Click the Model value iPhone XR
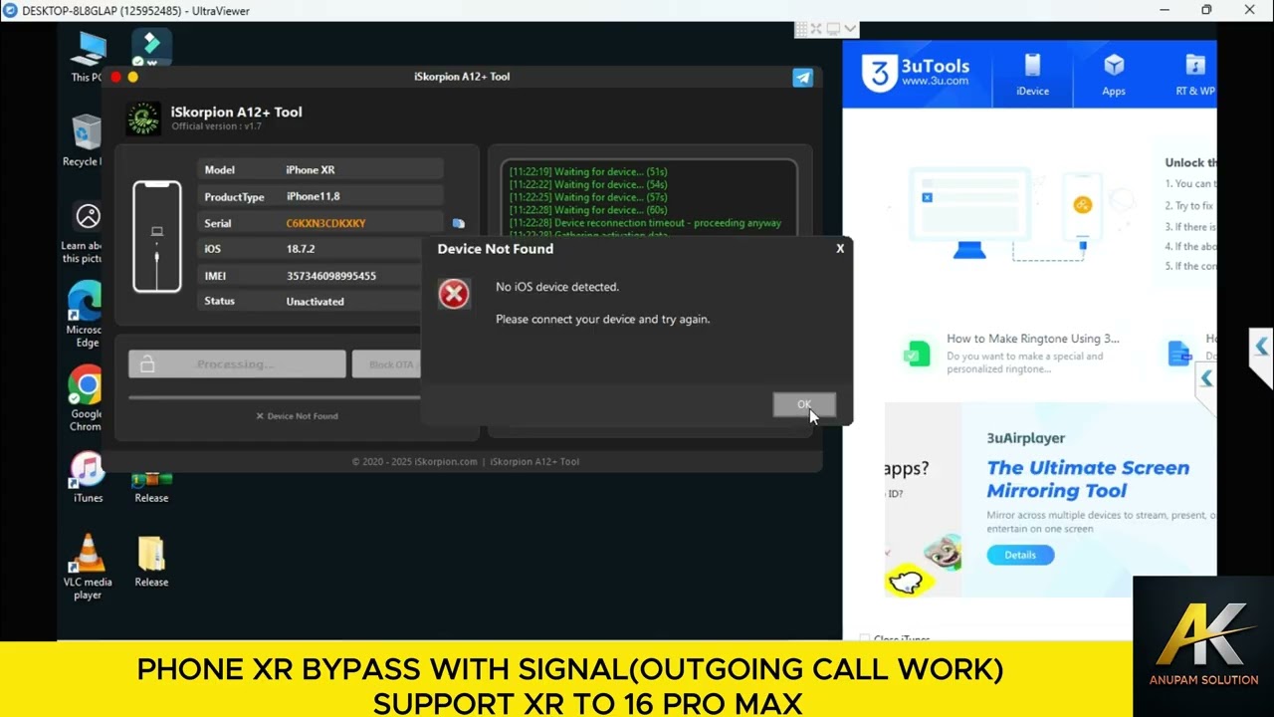The image size is (1274, 717). 310,170
